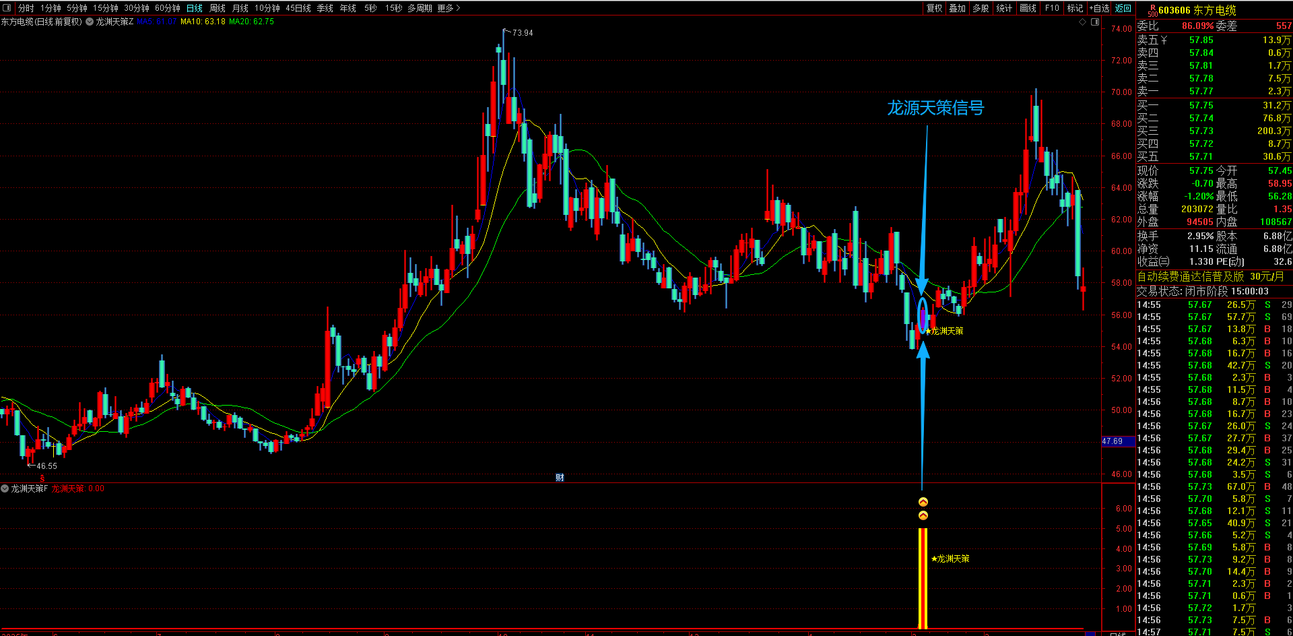Image resolution: width=1293 pixels, height=636 pixels.
Task: Switch to the 5分钟 period tab
Action: [x=77, y=8]
